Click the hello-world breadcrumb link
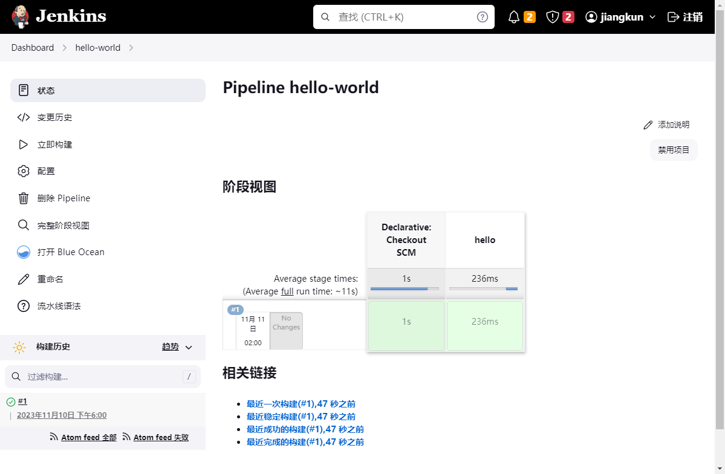The height and width of the screenshot is (474, 725). (x=97, y=48)
